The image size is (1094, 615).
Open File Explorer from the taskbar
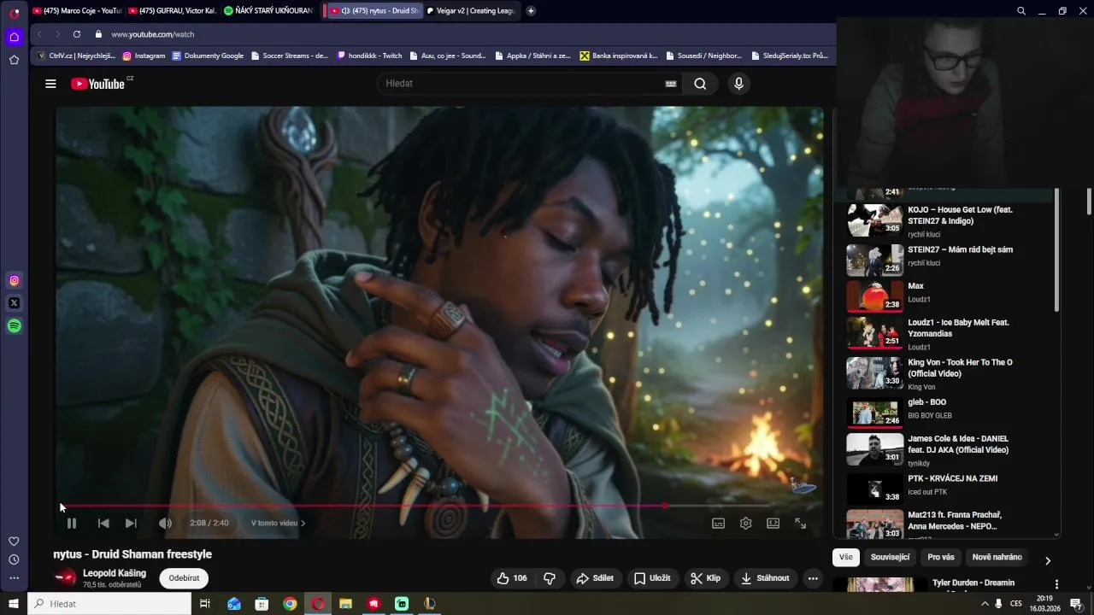tap(345, 604)
